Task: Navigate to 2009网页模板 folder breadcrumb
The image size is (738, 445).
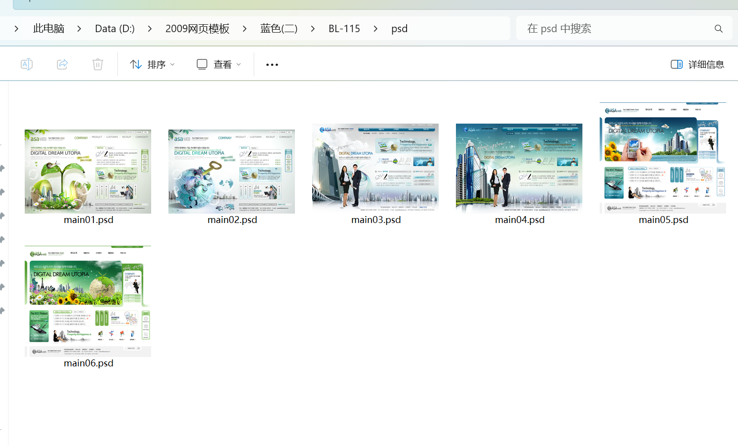Action: [x=198, y=29]
